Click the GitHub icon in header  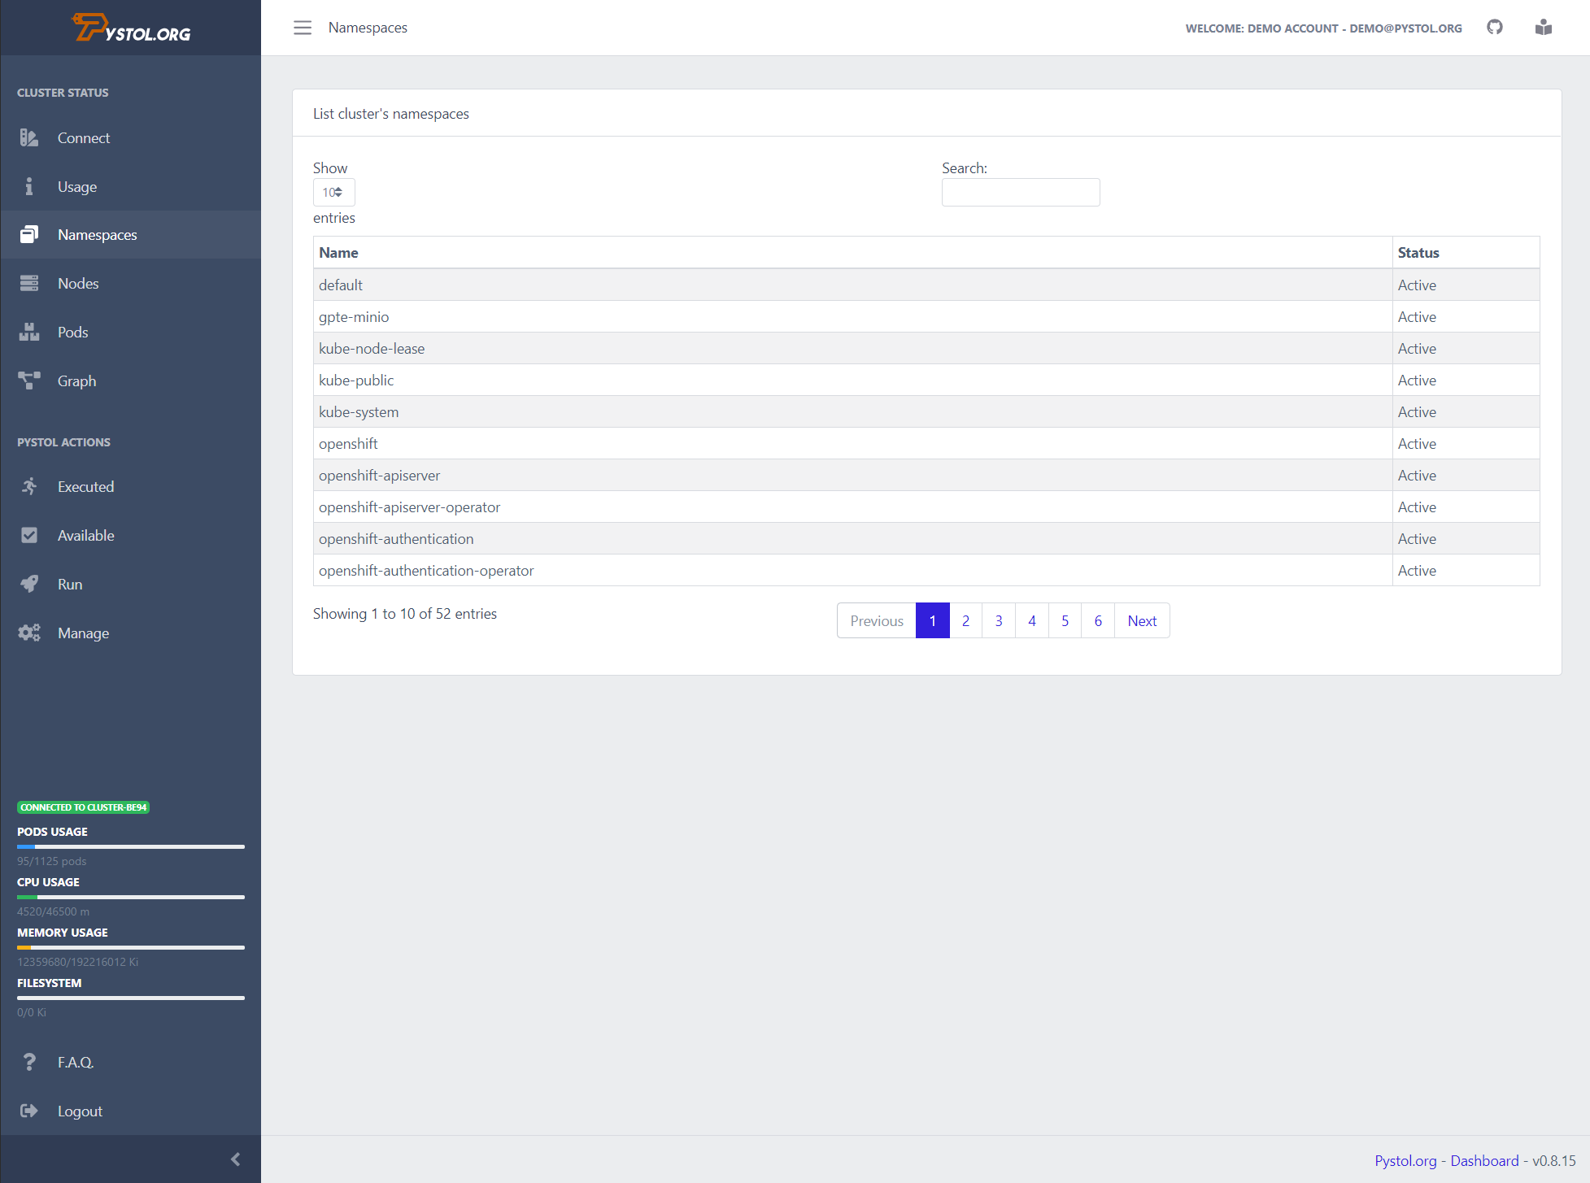[x=1495, y=28]
